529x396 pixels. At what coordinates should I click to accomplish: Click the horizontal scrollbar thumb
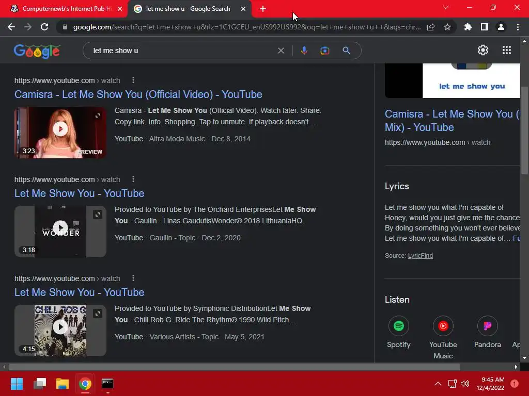pyautogui.click(x=234, y=367)
